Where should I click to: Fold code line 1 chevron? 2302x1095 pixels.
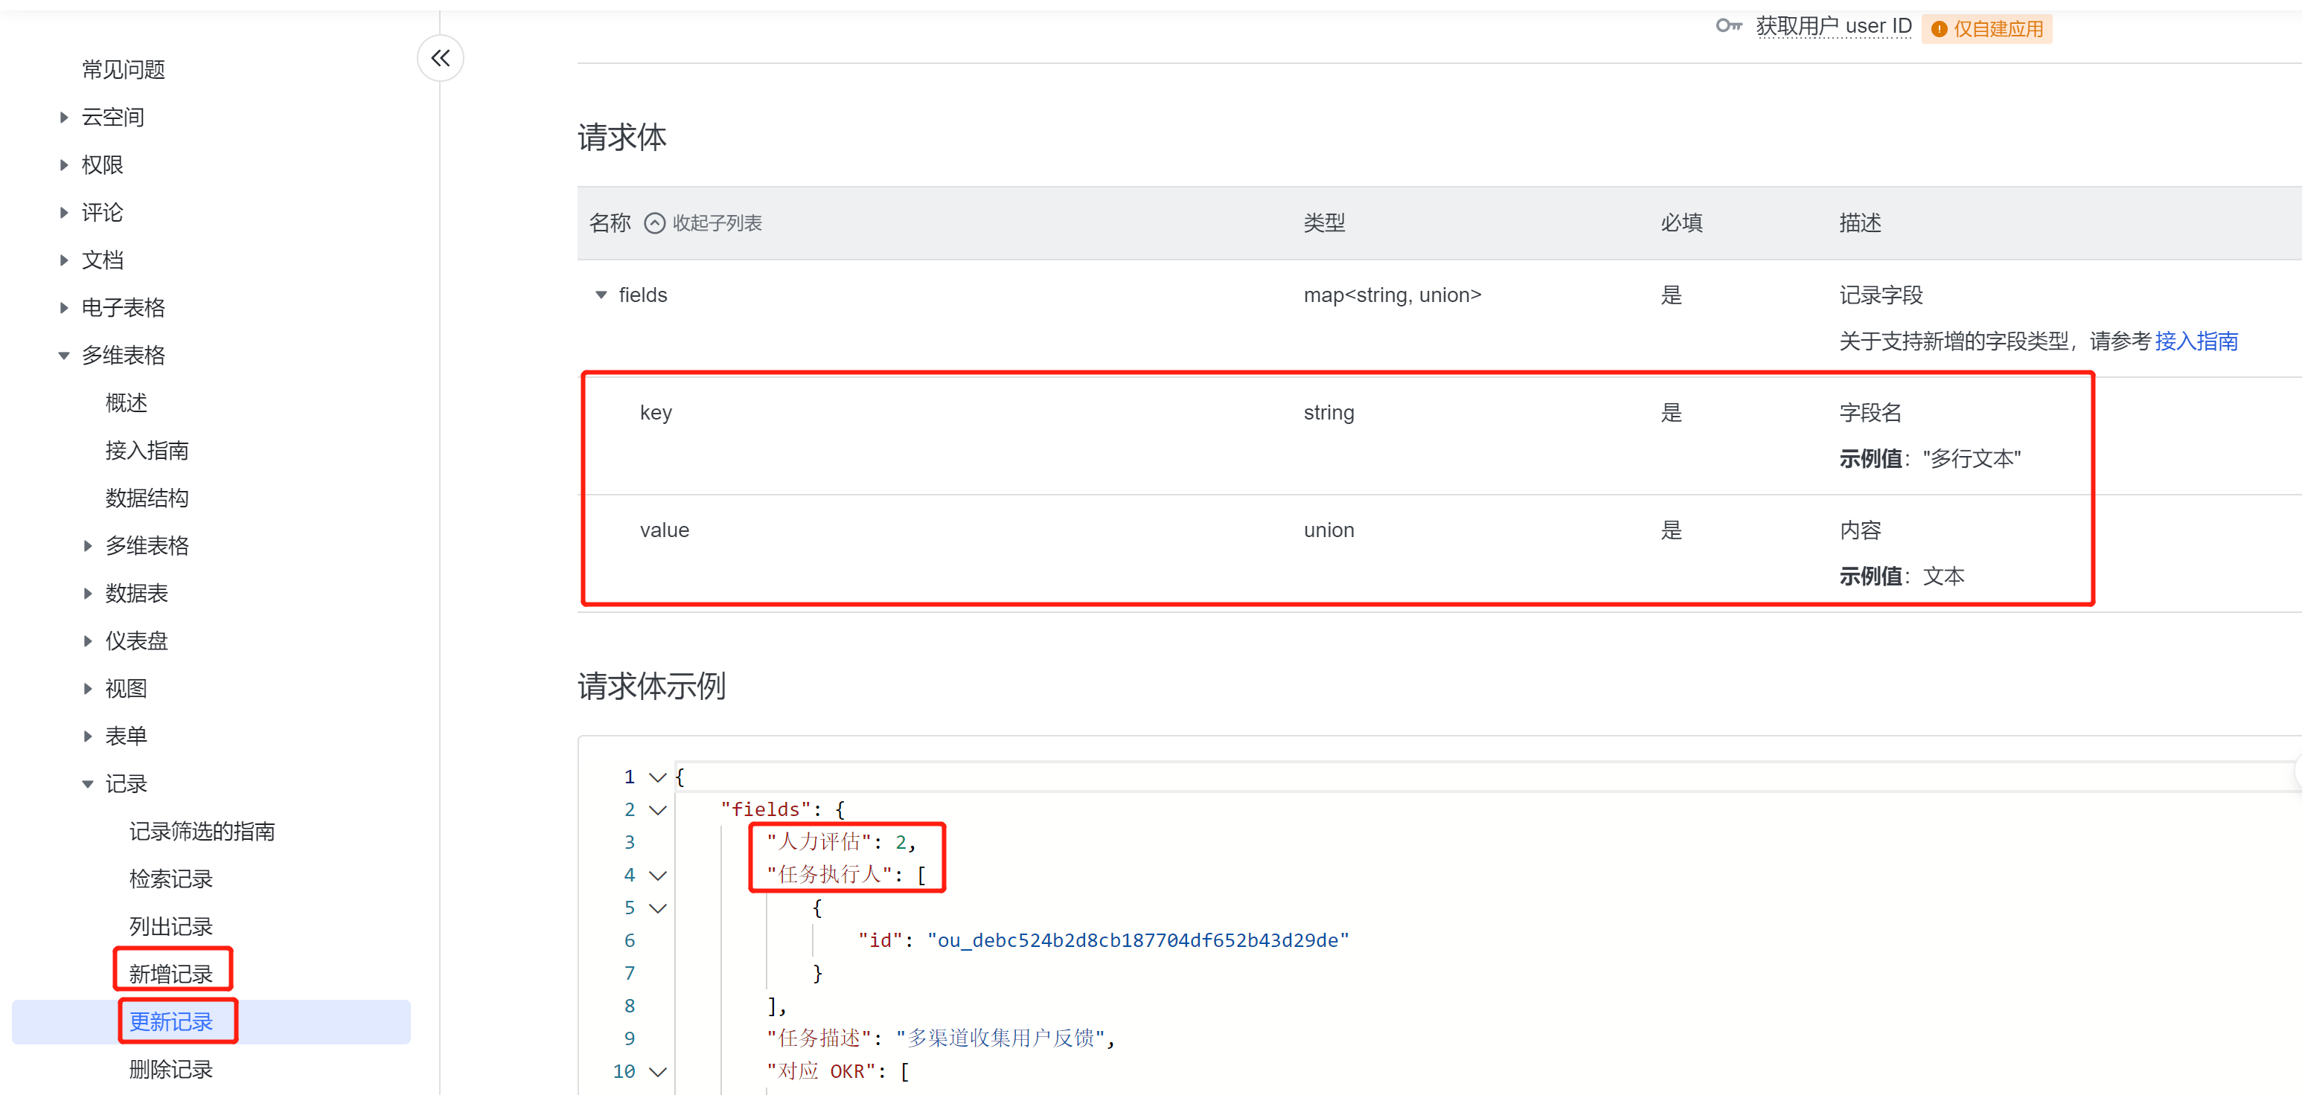(658, 777)
